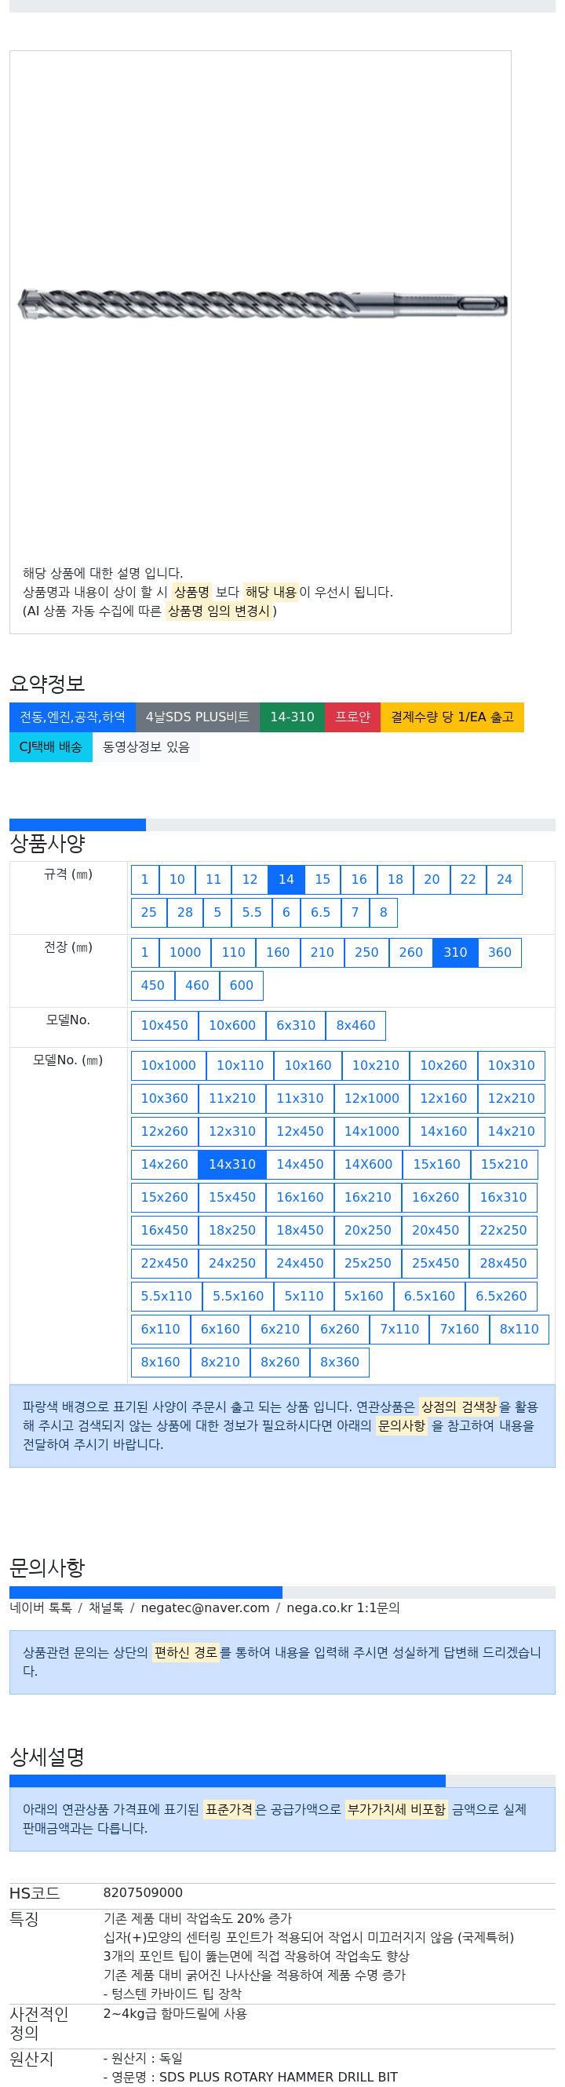The image size is (565, 2087).
Task: Click the 프로얀 brand tag
Action: coord(352,717)
